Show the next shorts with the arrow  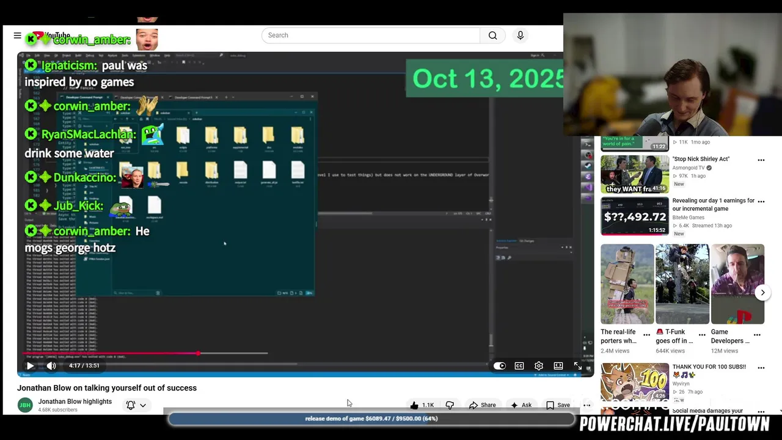pos(762,293)
